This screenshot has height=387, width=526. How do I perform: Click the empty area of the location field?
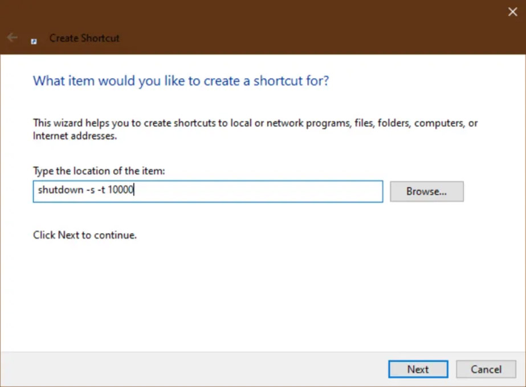coord(258,191)
